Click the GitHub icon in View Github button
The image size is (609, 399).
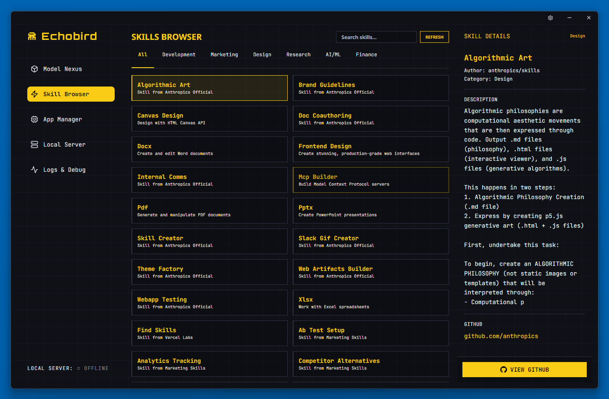pos(503,370)
